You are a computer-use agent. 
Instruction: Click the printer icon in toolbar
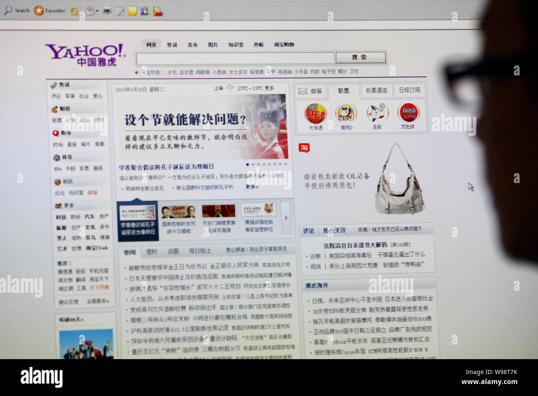pos(107,11)
